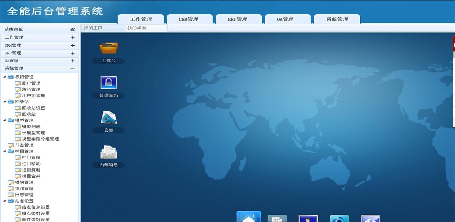Screen dimensions: 455x222
Task: Select 模型列表 in the tree
Action: pos(31,127)
